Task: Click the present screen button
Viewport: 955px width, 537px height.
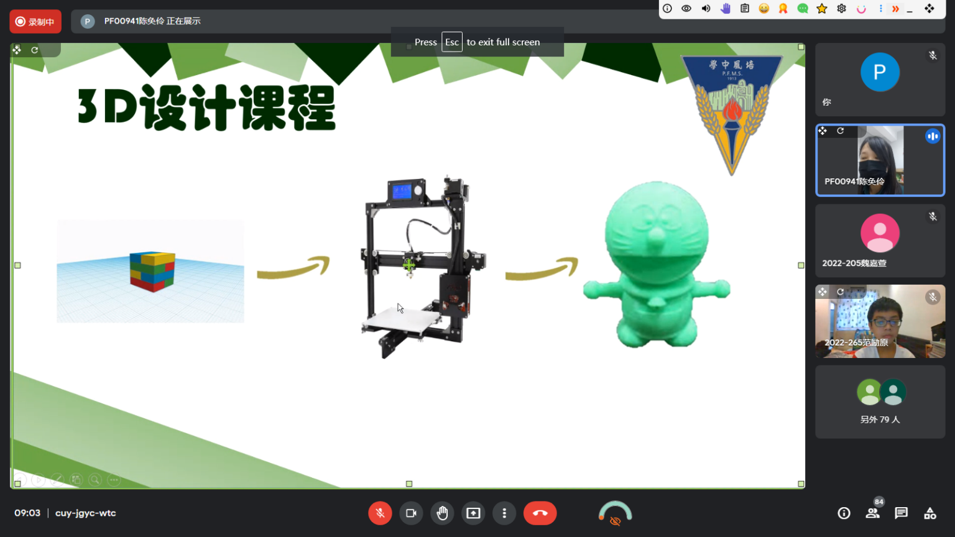Action: pos(473,513)
